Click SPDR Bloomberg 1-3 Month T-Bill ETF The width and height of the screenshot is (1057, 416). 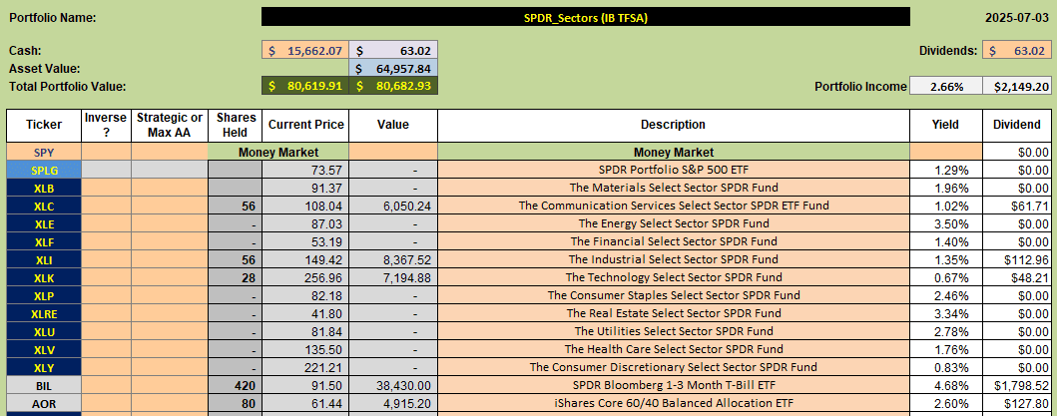[x=674, y=385]
